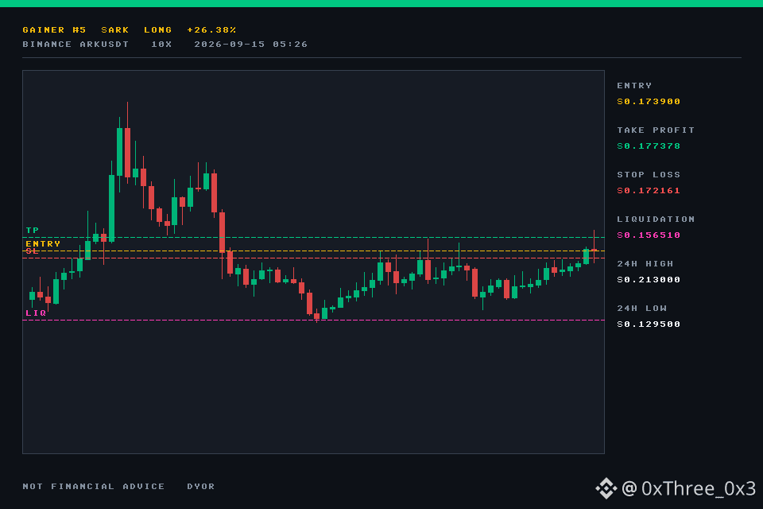Click the 24H low value $0.129500
763x509 pixels.
pyautogui.click(x=649, y=324)
